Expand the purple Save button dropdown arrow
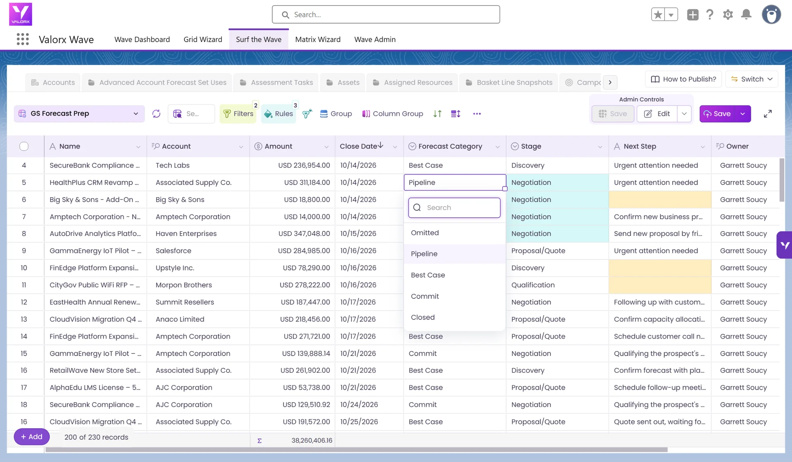 coord(742,114)
